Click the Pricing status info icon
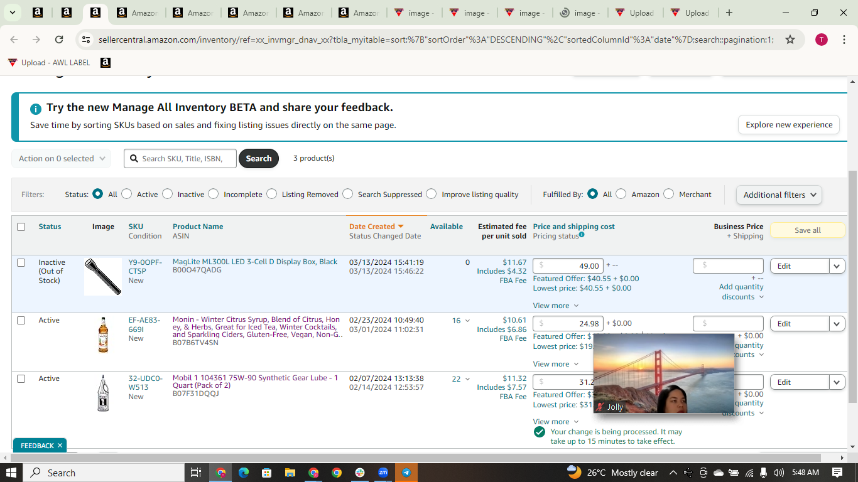858x482 pixels. coord(582,235)
